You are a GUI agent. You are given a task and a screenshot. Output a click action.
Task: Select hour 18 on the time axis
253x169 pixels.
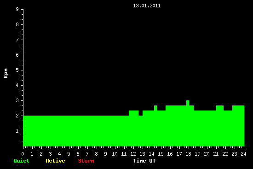pos(188,154)
